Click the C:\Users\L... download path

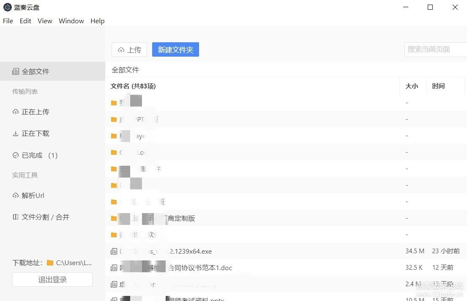[x=74, y=263]
